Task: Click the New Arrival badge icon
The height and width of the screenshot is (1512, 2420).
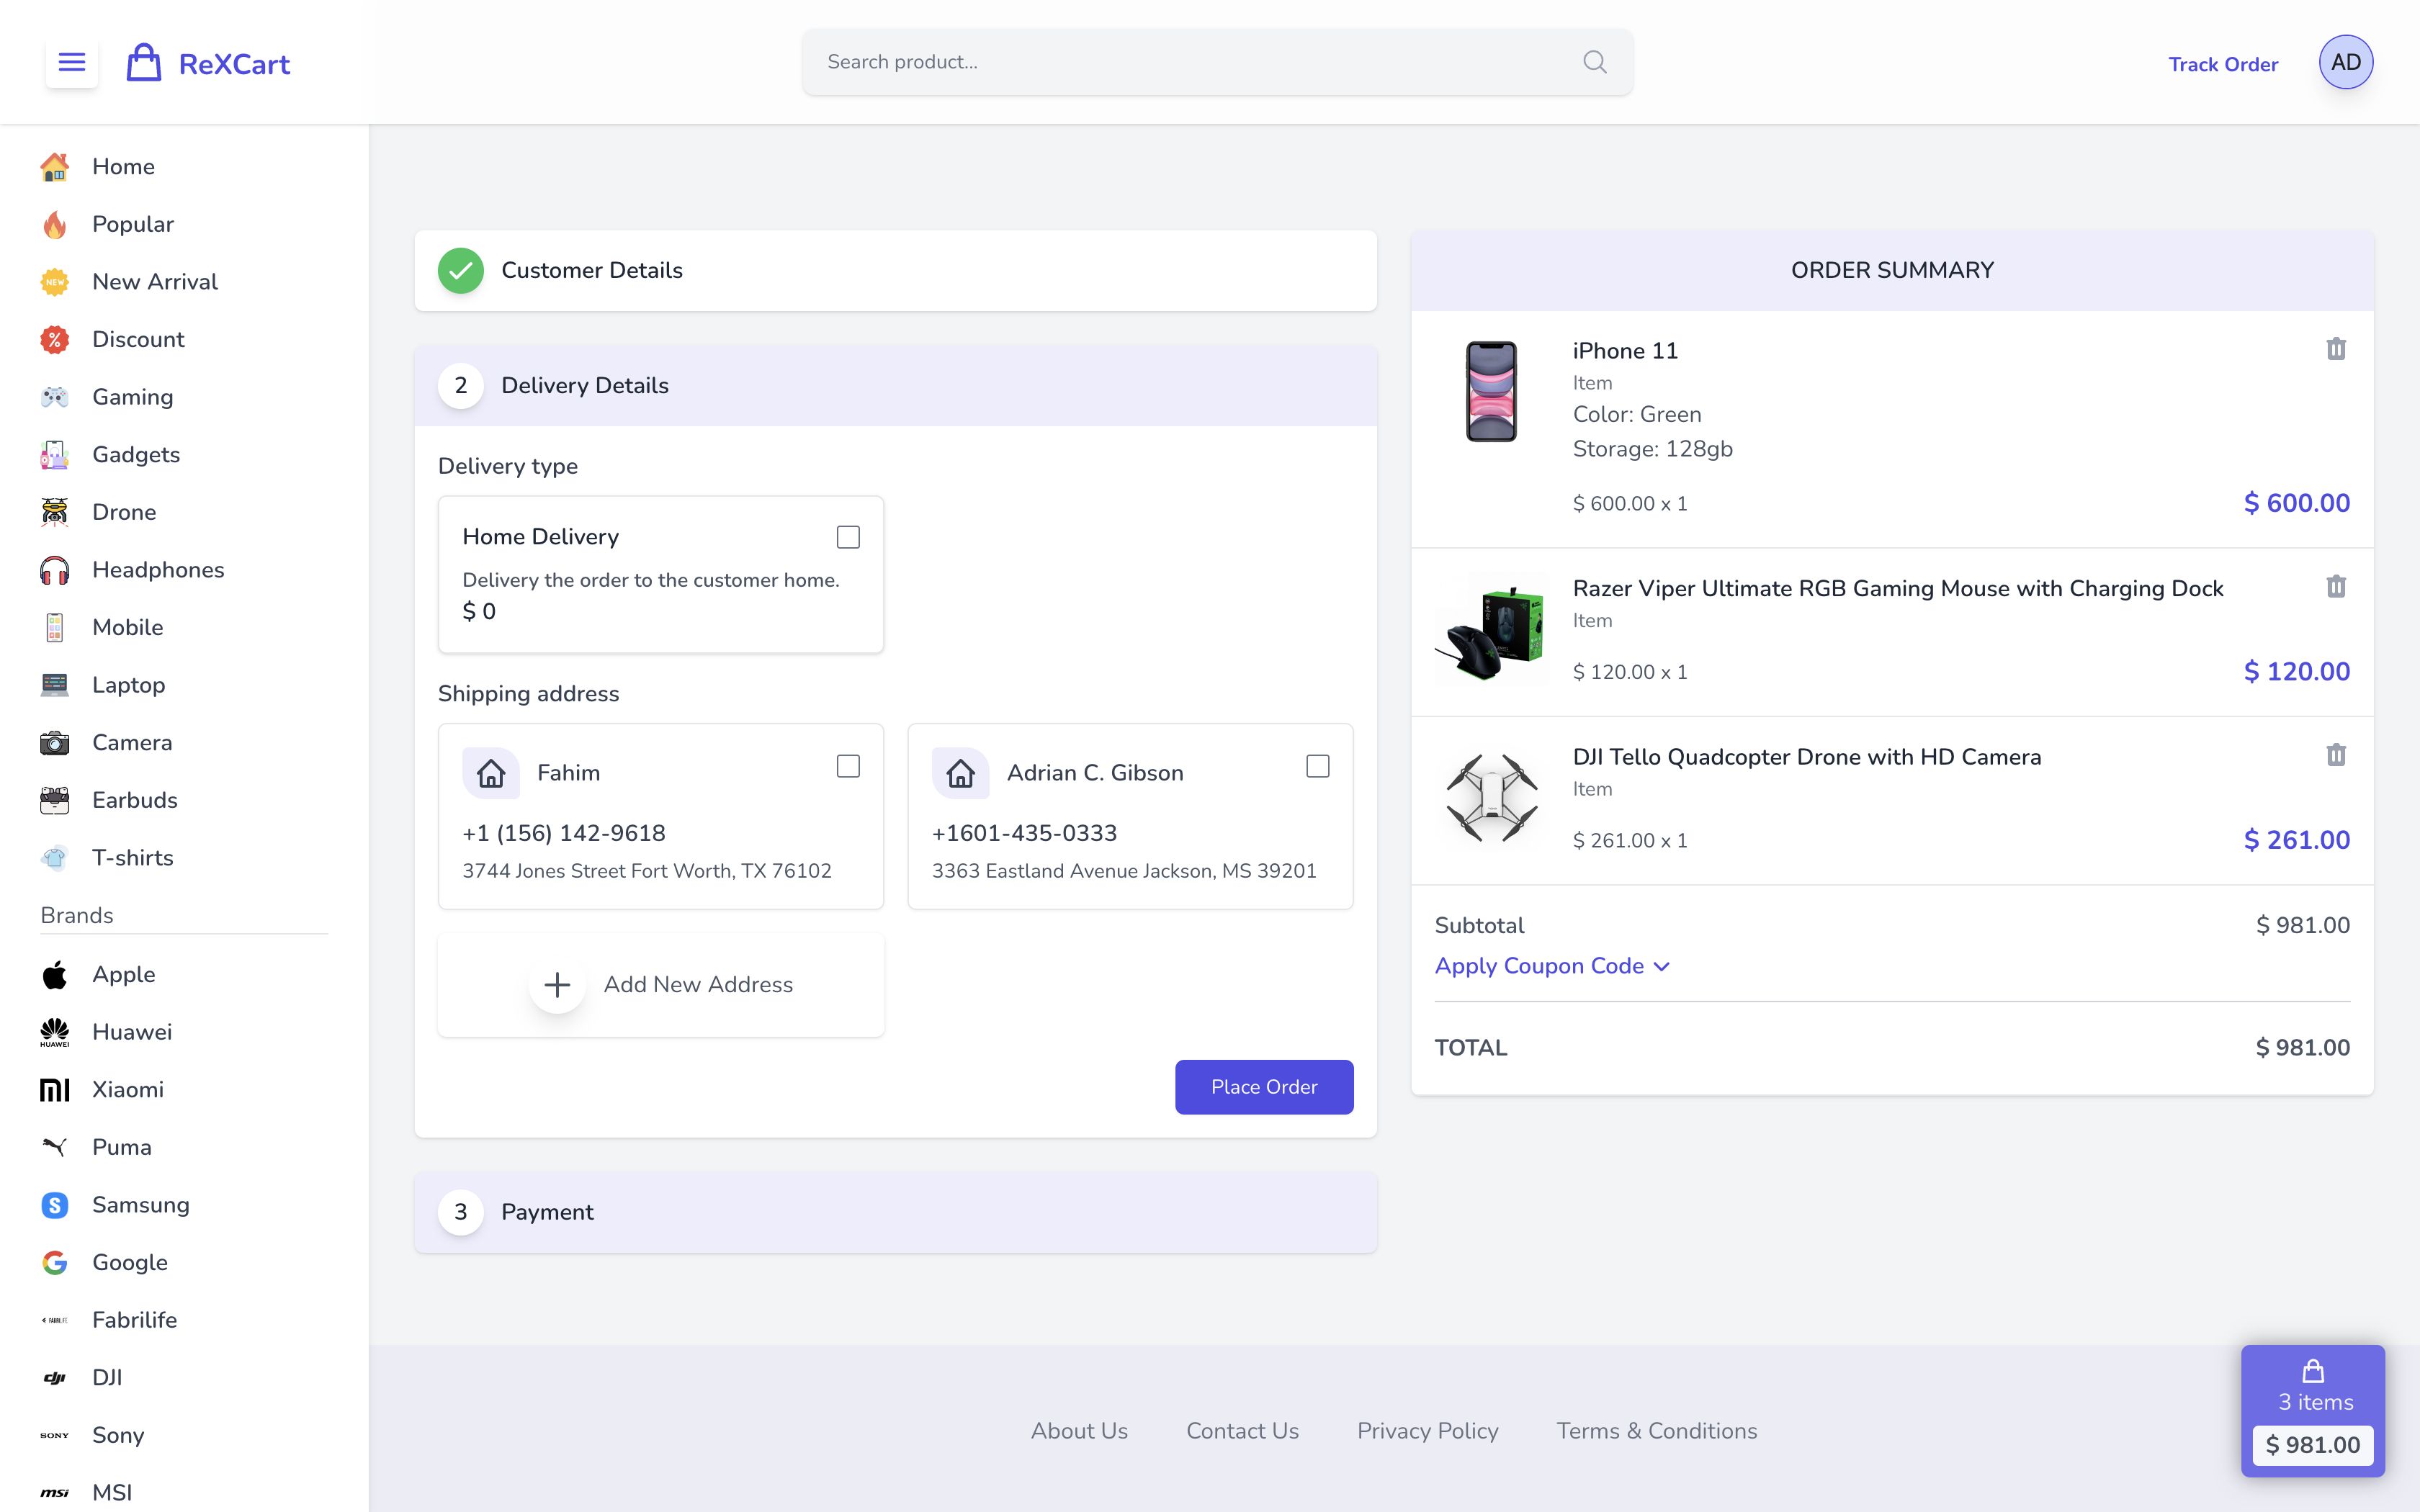Action: click(x=55, y=282)
